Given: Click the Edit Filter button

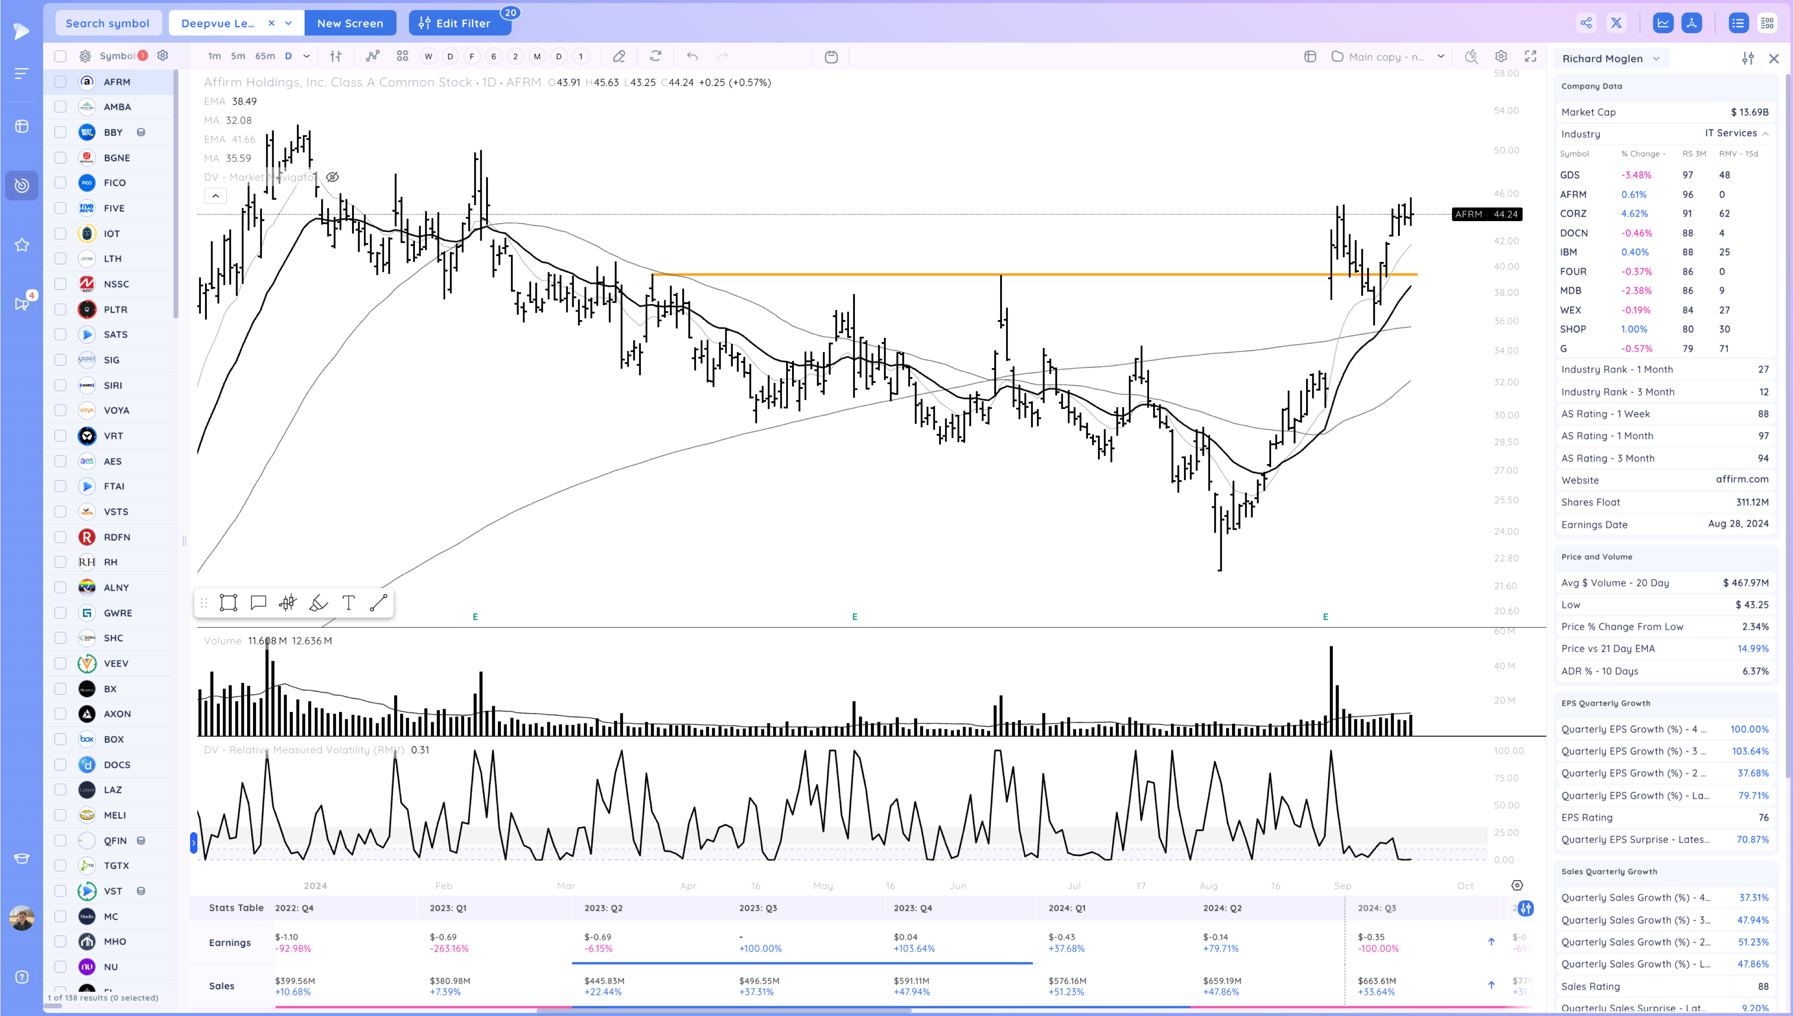Looking at the screenshot, I should point(456,23).
